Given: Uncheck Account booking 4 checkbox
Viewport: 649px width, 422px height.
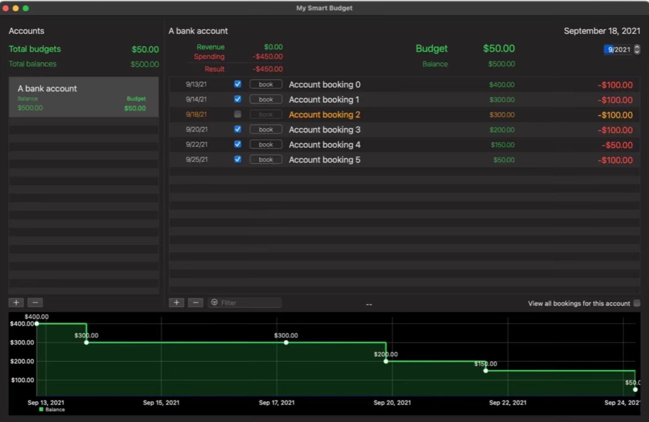Looking at the screenshot, I should [x=238, y=144].
